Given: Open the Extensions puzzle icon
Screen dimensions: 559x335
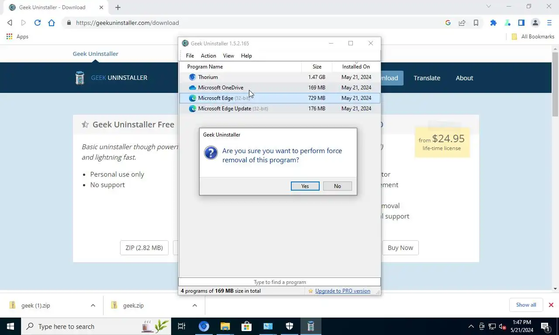Looking at the screenshot, I should (493, 23).
